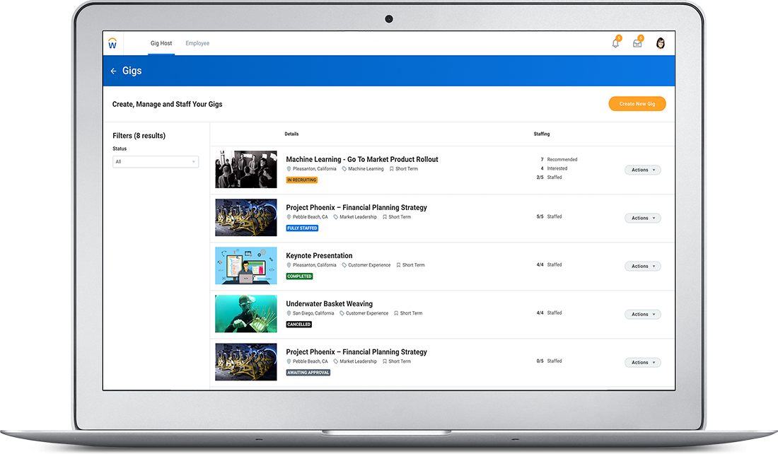The image size is (778, 454).
Task: Switch to the Employee tab
Action: click(197, 43)
